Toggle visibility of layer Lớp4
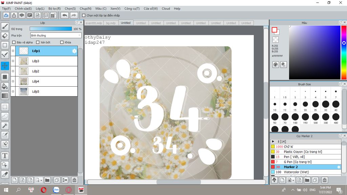This screenshot has height=195, width=347. point(13,81)
